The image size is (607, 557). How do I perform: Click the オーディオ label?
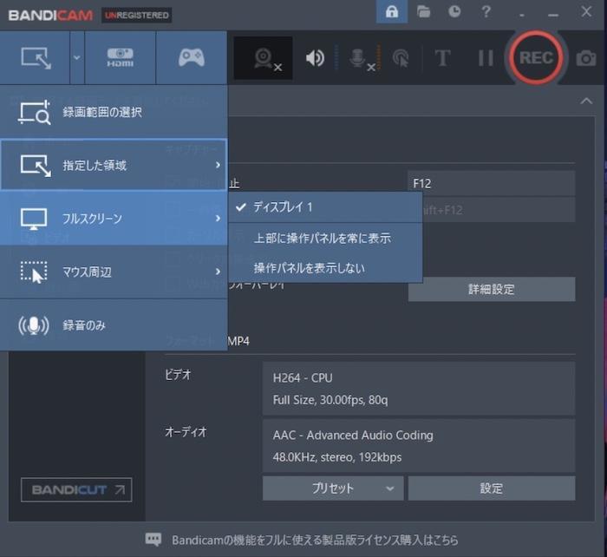coord(186,432)
